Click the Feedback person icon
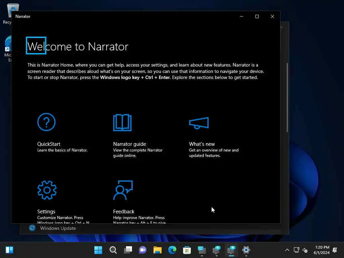 (x=123, y=190)
